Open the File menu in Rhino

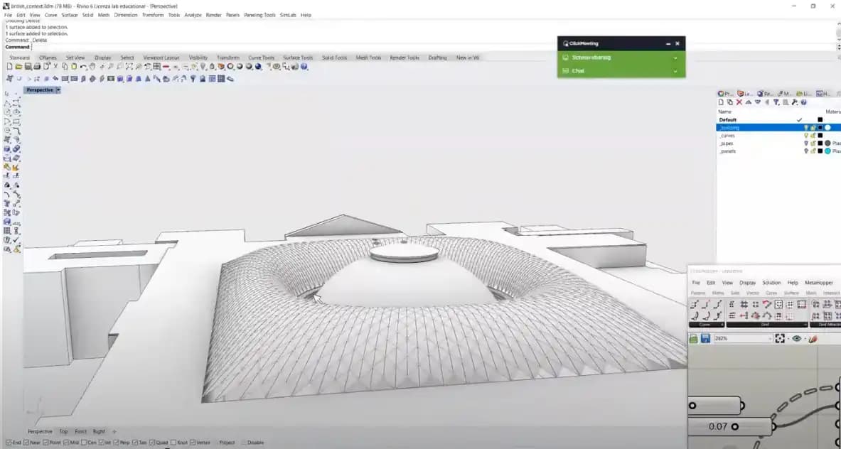8,15
